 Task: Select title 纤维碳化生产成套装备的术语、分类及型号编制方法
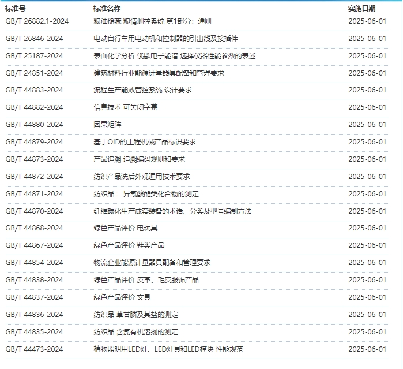[x=172, y=211]
